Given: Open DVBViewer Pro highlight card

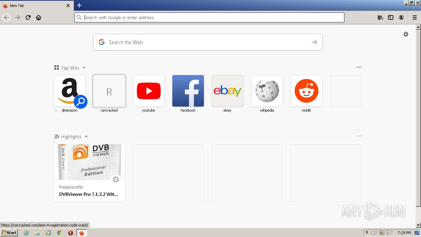Looking at the screenshot, I should coord(89,173).
